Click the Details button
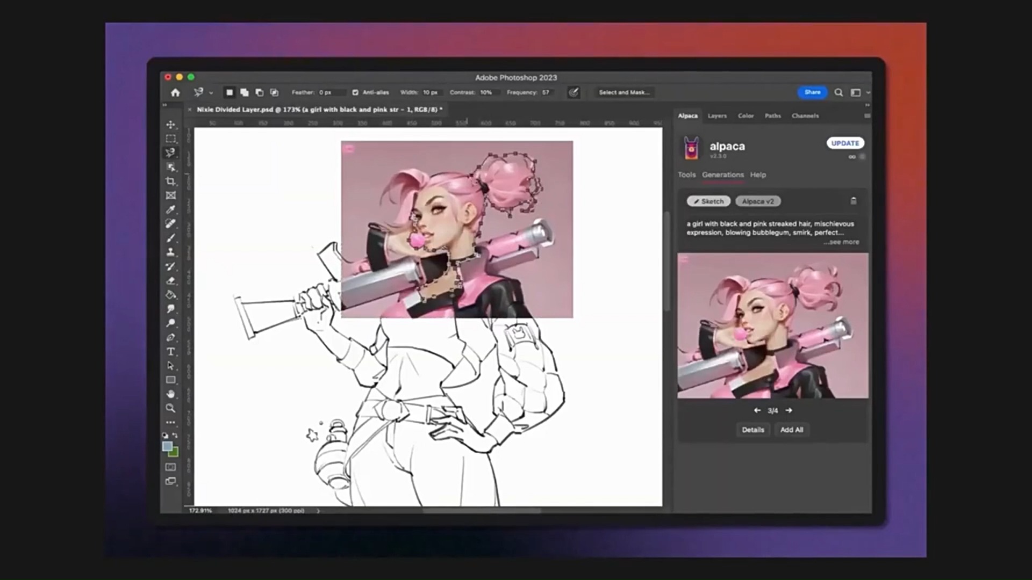Viewport: 1032px width, 580px height. tap(752, 430)
